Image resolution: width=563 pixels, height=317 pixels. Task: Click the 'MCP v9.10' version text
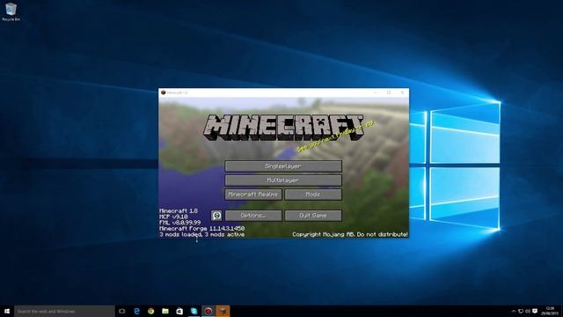point(173,217)
